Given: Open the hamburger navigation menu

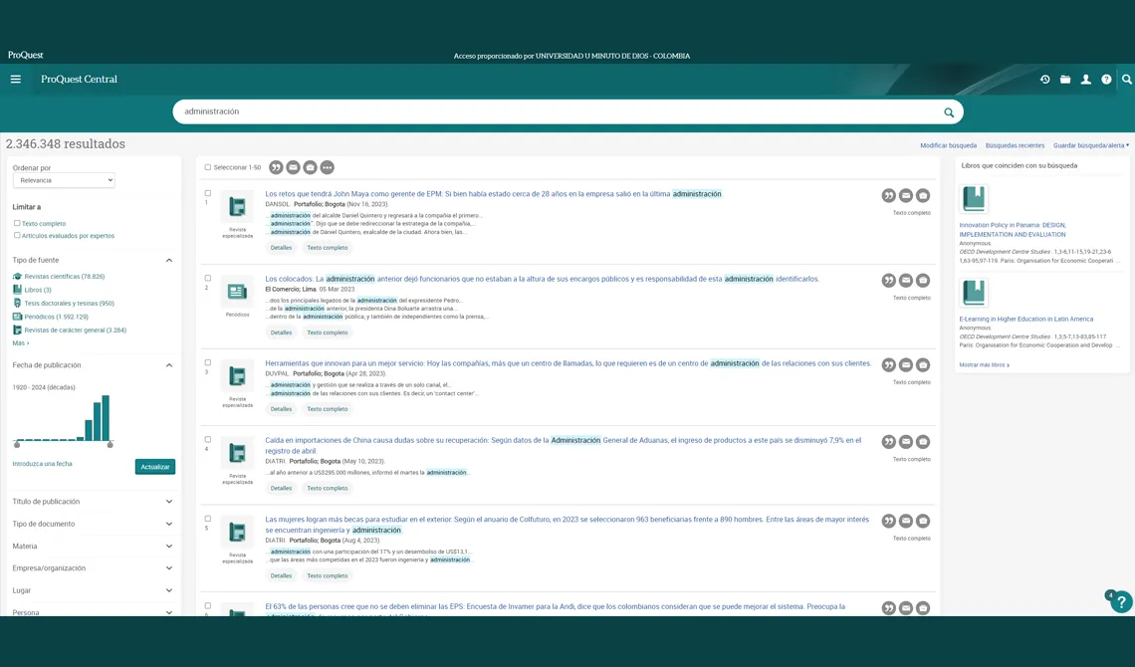Looking at the screenshot, I should 15,80.
